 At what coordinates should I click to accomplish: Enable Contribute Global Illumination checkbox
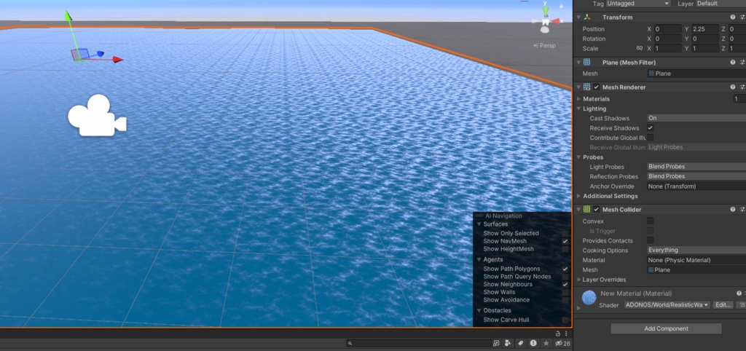tap(650, 138)
